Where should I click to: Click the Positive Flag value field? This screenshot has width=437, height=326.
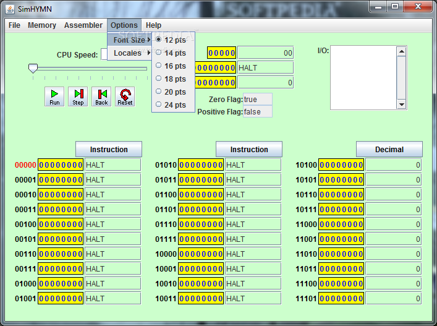coord(258,111)
